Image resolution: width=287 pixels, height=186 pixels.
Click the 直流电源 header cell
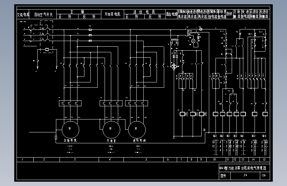coord(171,15)
